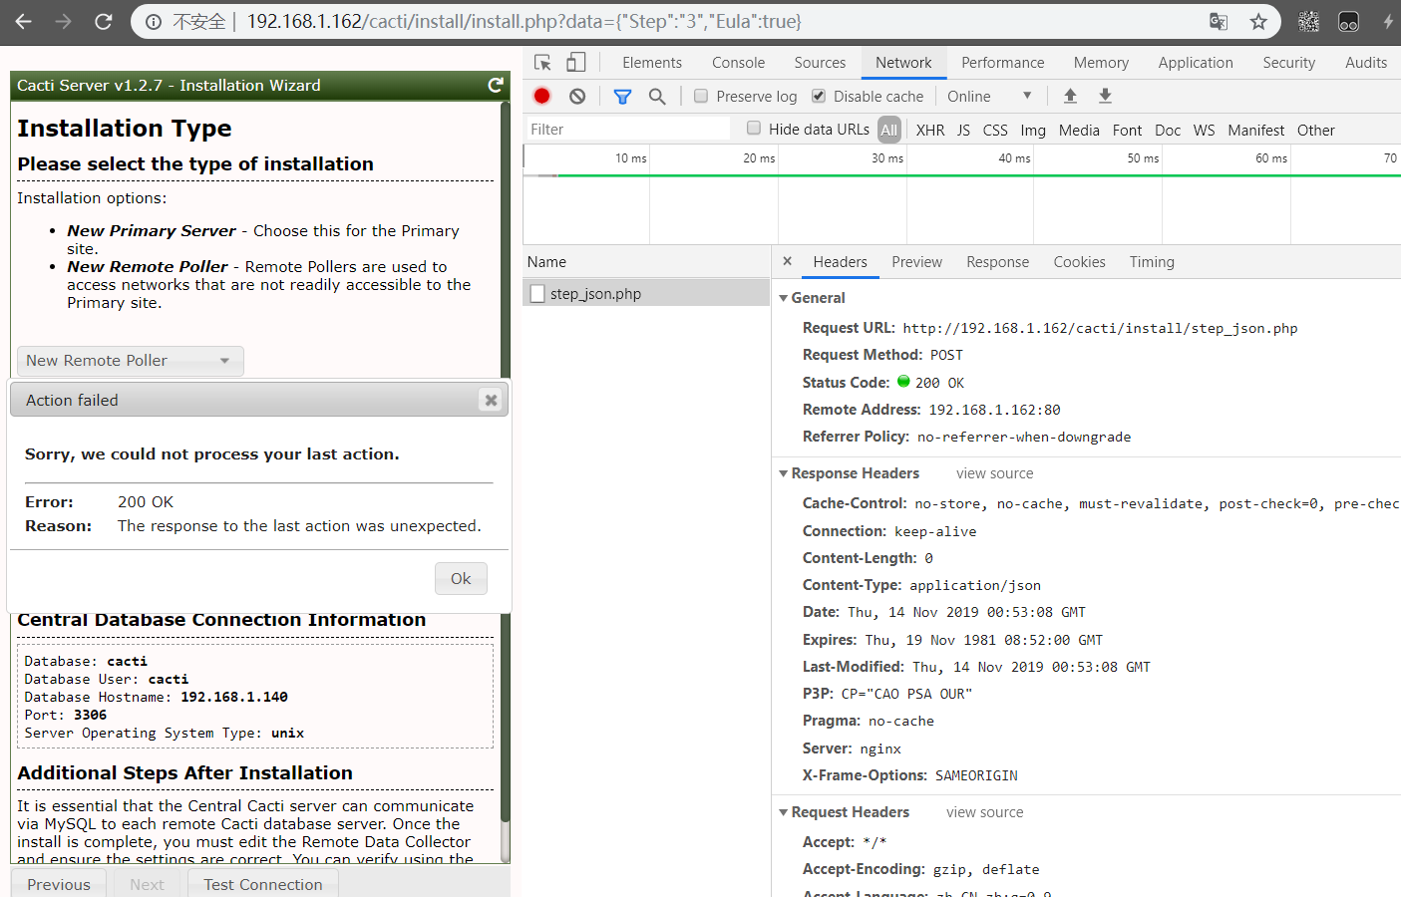Close the request details pane with the X
This screenshot has height=897, width=1401.
(x=787, y=261)
